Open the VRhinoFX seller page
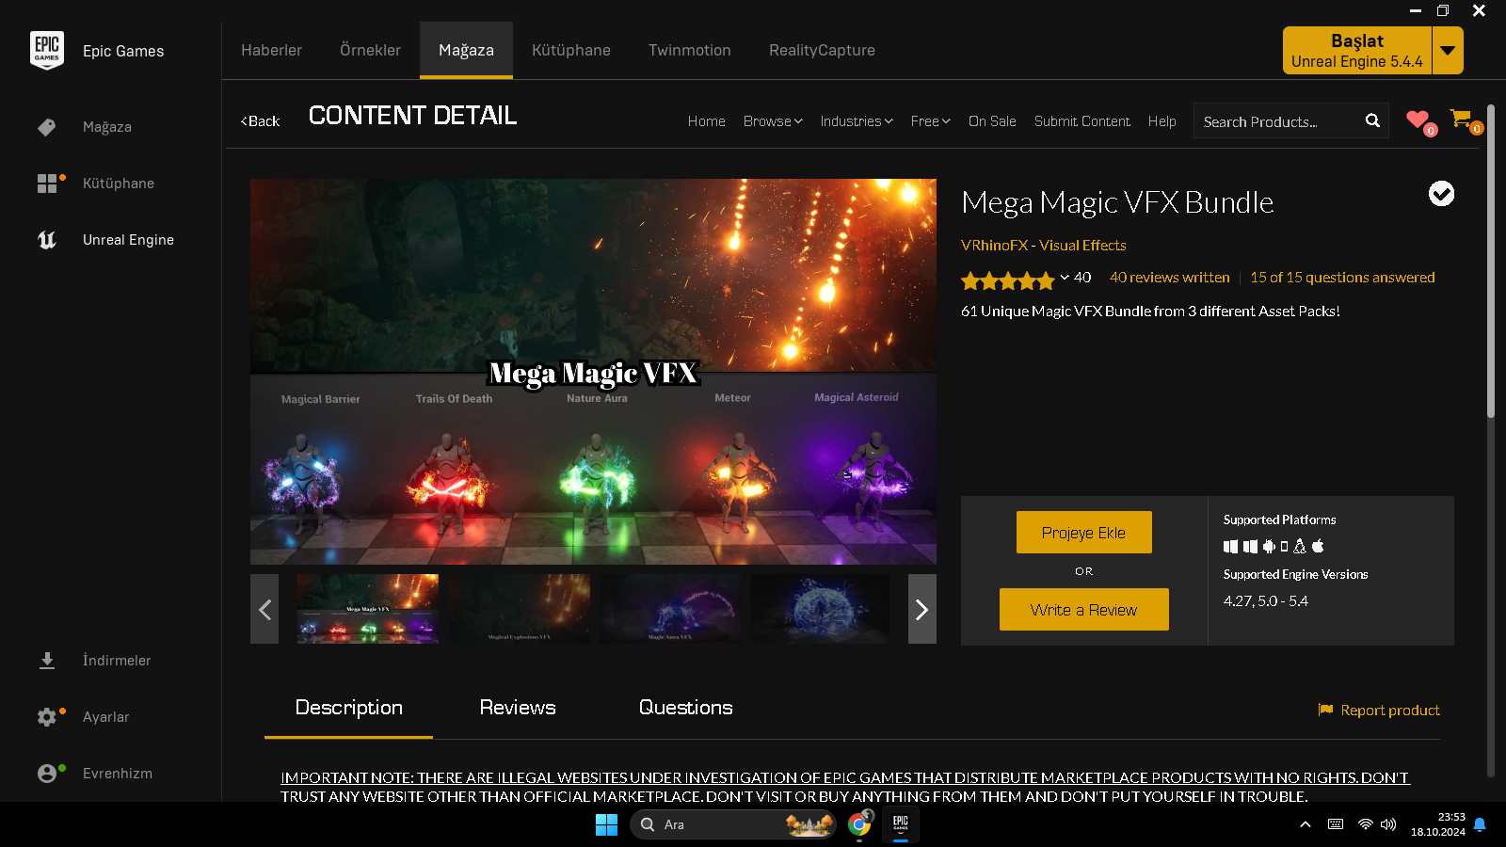The width and height of the screenshot is (1506, 847). [994, 246]
